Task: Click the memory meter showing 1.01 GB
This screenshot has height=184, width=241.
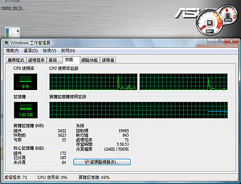Action: pos(26,110)
